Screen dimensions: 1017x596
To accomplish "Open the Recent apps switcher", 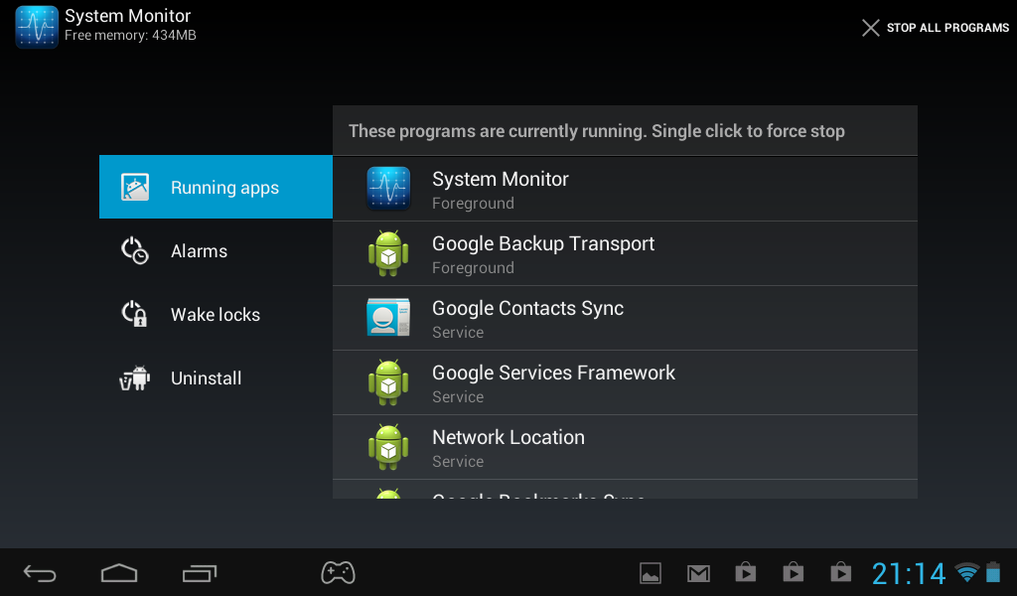I will (x=200, y=573).
